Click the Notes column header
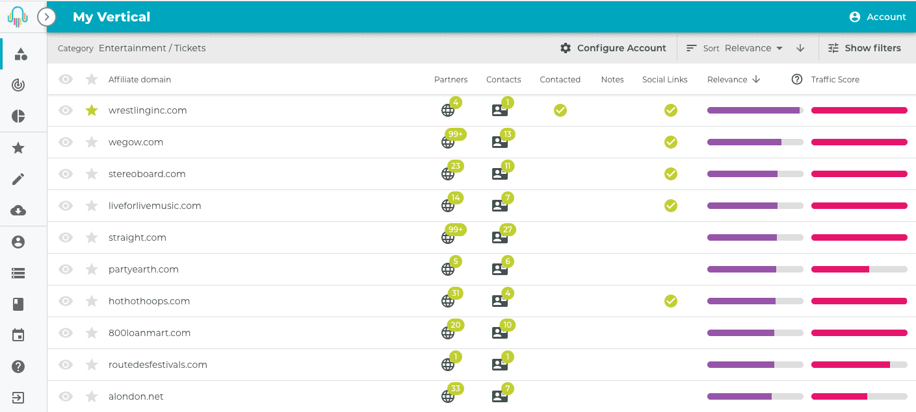The width and height of the screenshot is (916, 412). [612, 79]
